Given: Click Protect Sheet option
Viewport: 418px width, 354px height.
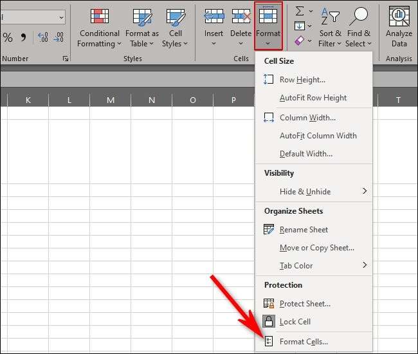Looking at the screenshot, I should pos(305,304).
